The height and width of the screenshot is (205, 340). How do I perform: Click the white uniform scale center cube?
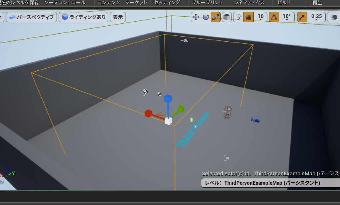pos(169,121)
